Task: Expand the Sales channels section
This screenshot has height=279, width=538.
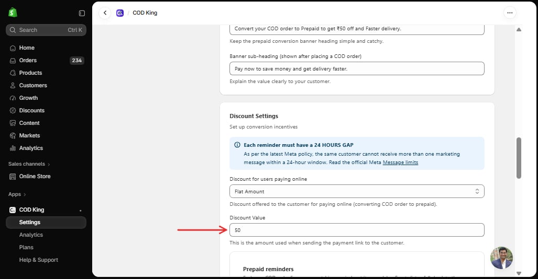Action: click(29, 164)
